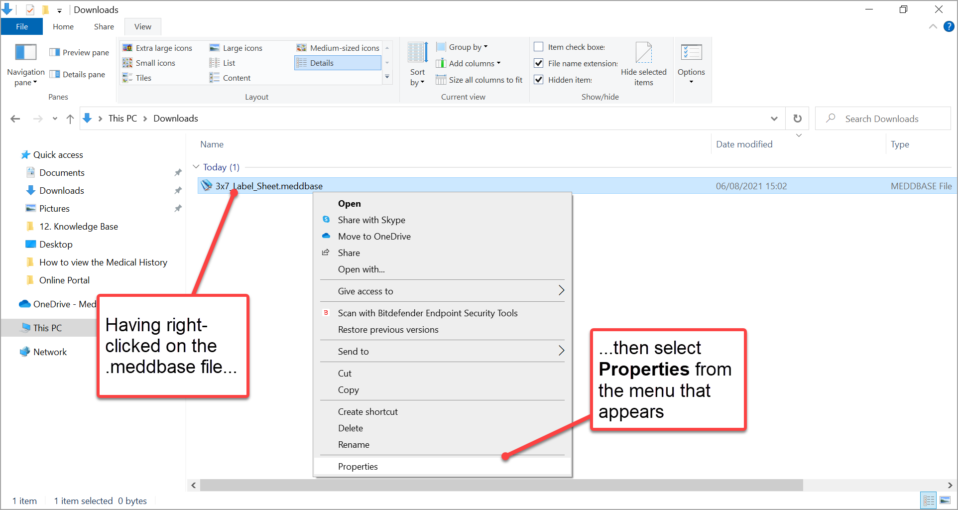Choose Open with... in context menu

tap(361, 269)
